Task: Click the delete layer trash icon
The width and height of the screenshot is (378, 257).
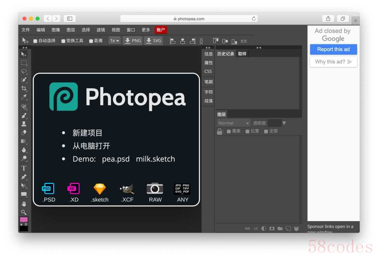Action: (296, 228)
